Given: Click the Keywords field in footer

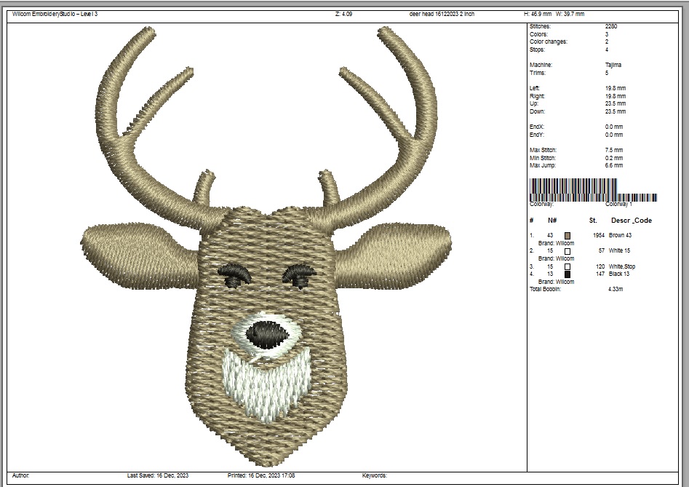Looking at the screenshot, I should coord(374,475).
